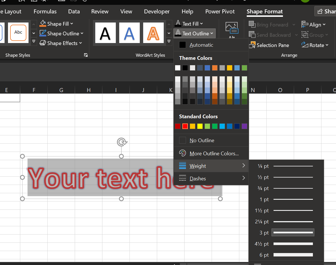Pick the green theme color swatch
The image size is (336, 265).
click(x=244, y=68)
